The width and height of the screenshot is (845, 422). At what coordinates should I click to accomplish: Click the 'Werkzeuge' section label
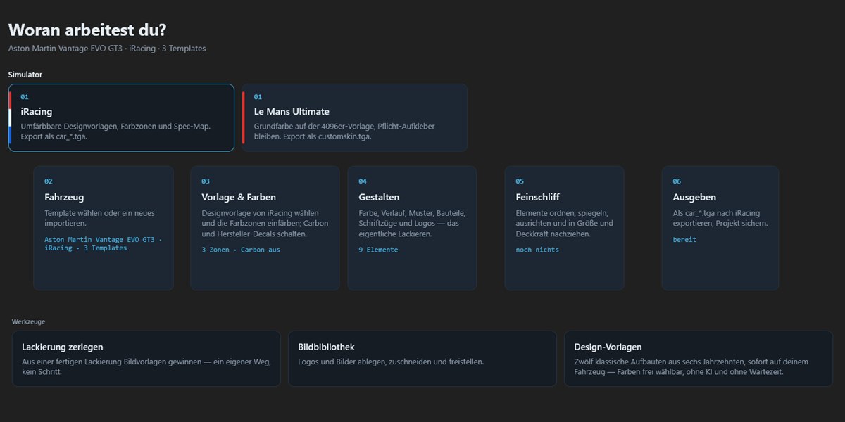(29, 321)
